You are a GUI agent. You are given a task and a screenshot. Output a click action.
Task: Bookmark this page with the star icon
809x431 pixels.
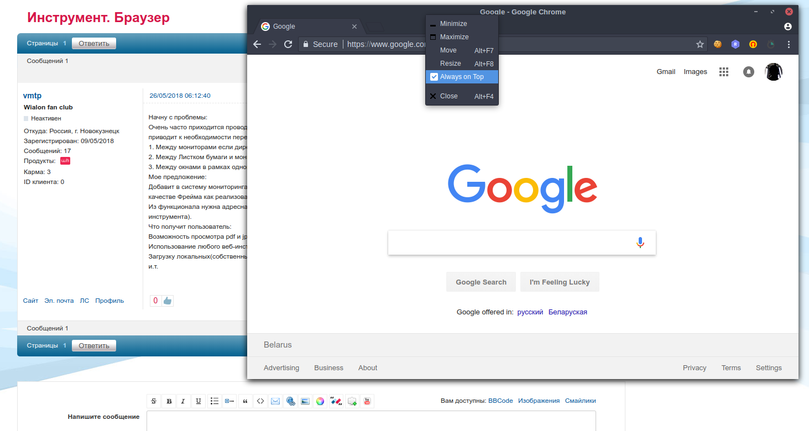point(700,44)
